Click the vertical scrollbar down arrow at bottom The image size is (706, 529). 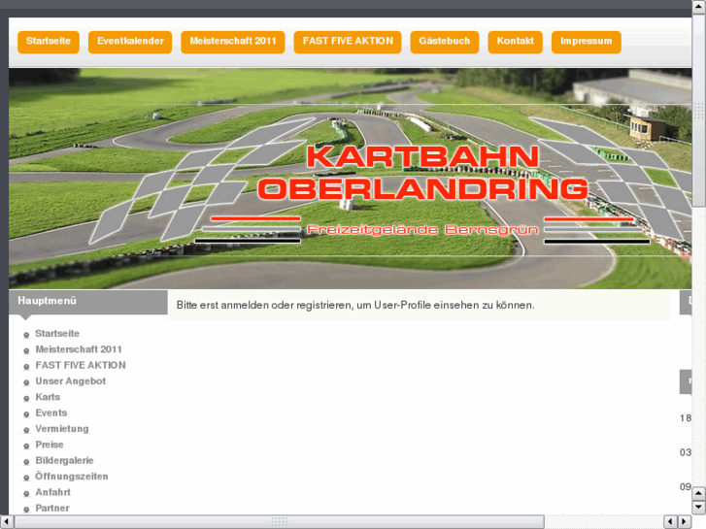pyautogui.click(x=698, y=508)
